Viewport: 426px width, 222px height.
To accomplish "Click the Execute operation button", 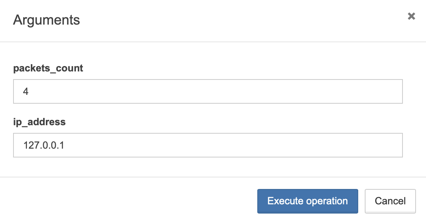I will tap(307, 201).
